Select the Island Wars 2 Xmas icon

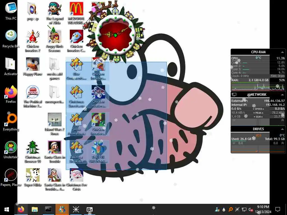point(55,124)
